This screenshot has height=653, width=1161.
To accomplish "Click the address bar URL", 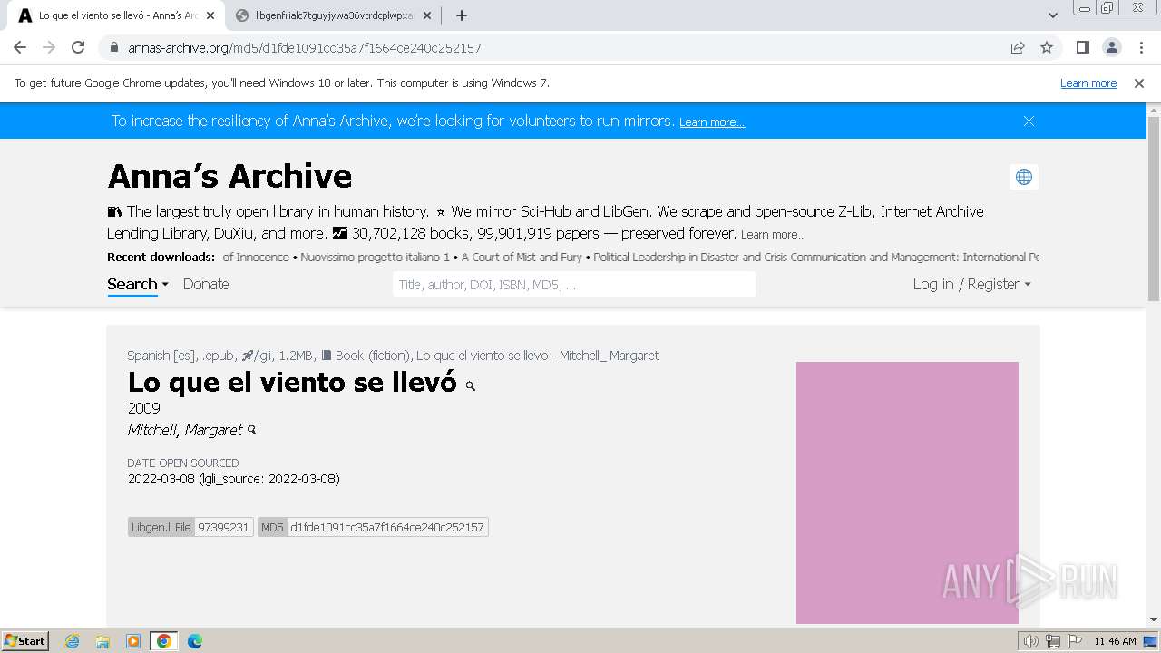I will pos(305,48).
